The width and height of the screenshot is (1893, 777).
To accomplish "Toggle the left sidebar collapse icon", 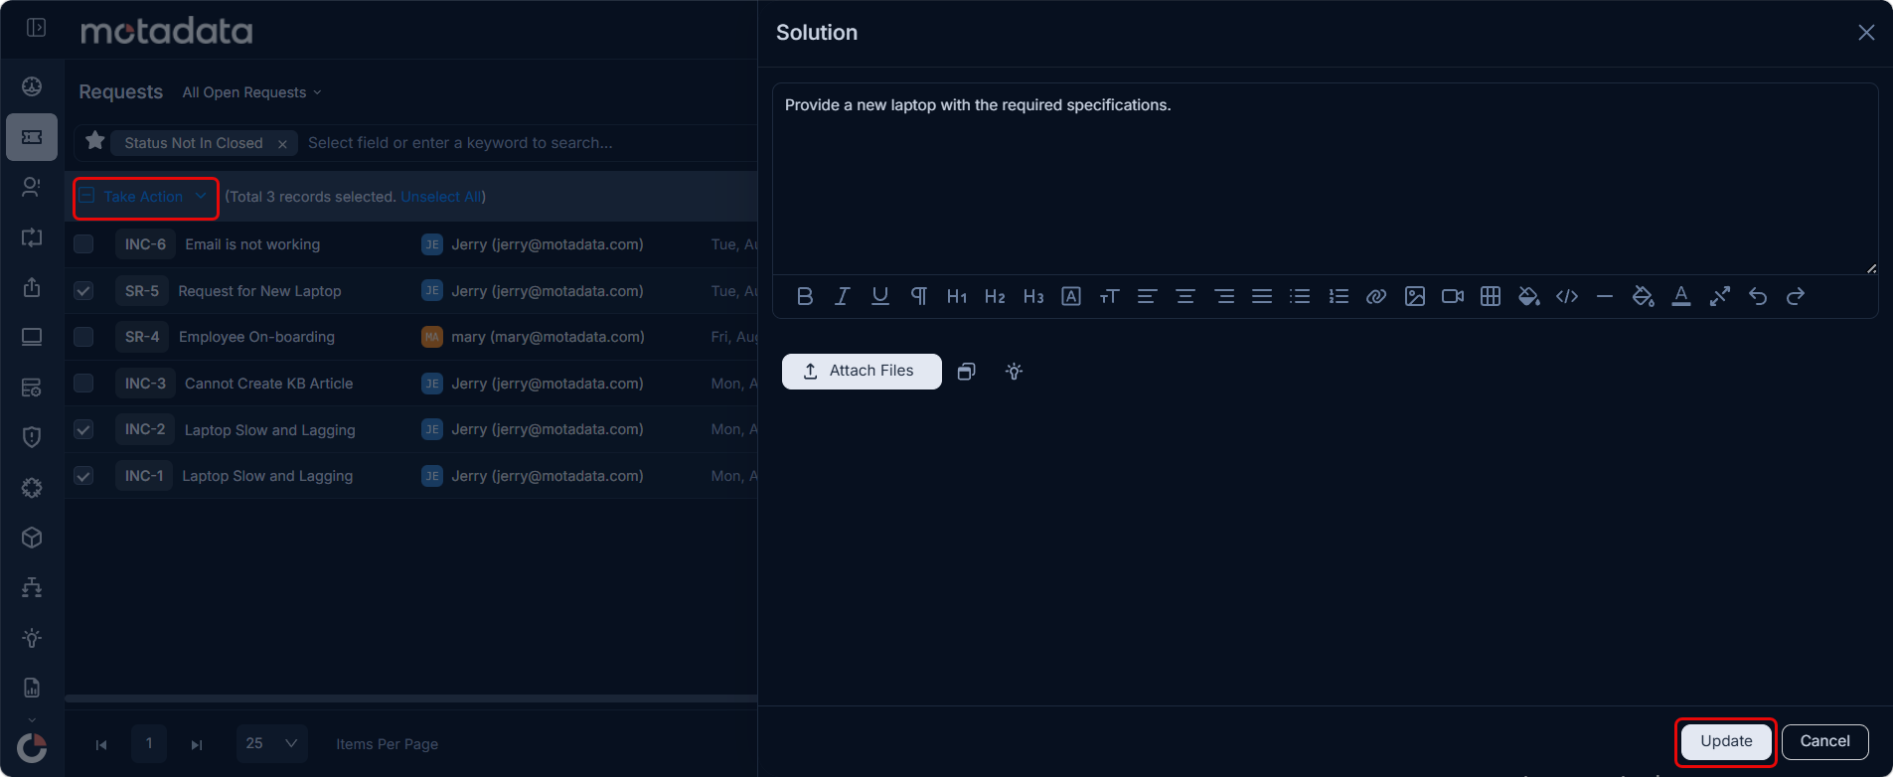I will [37, 28].
